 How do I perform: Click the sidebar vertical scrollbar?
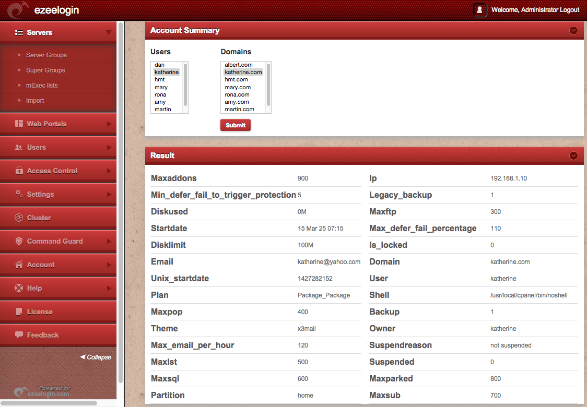(x=121, y=202)
